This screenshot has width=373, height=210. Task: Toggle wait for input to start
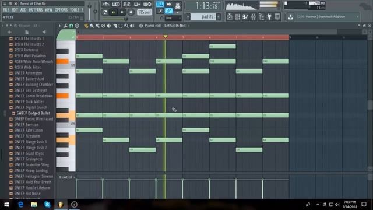pos(116,4)
